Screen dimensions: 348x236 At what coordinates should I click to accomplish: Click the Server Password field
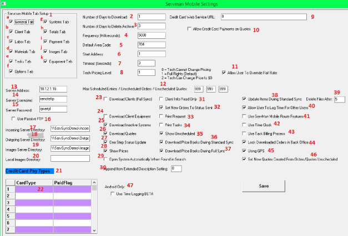(53, 109)
